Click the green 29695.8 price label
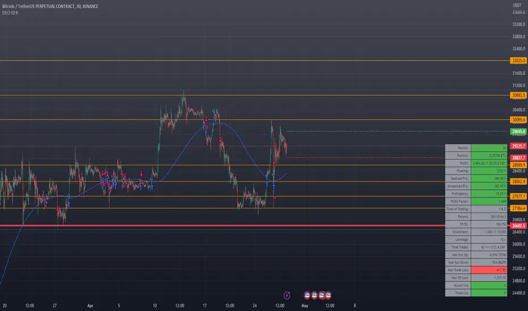The height and width of the screenshot is (311, 528). (x=518, y=131)
